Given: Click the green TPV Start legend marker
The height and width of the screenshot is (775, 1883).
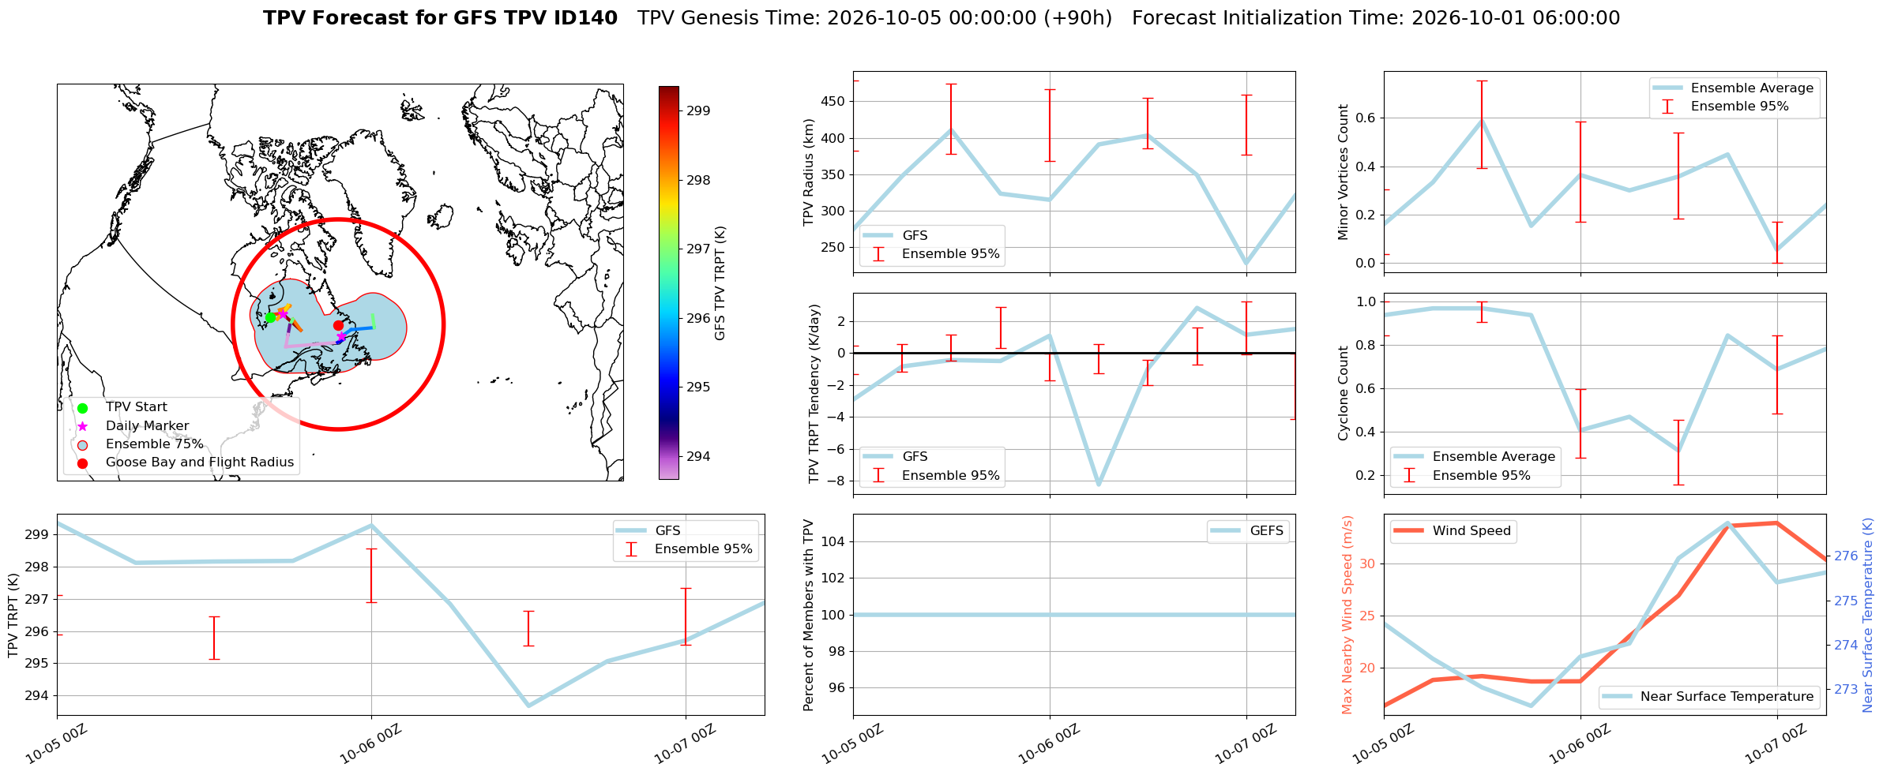Looking at the screenshot, I should click(83, 408).
